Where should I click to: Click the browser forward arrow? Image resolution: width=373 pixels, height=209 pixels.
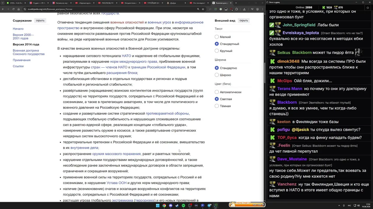coord(8,9)
